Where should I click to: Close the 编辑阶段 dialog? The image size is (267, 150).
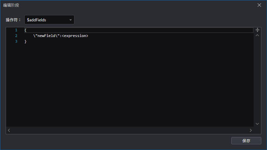coord(259,5)
